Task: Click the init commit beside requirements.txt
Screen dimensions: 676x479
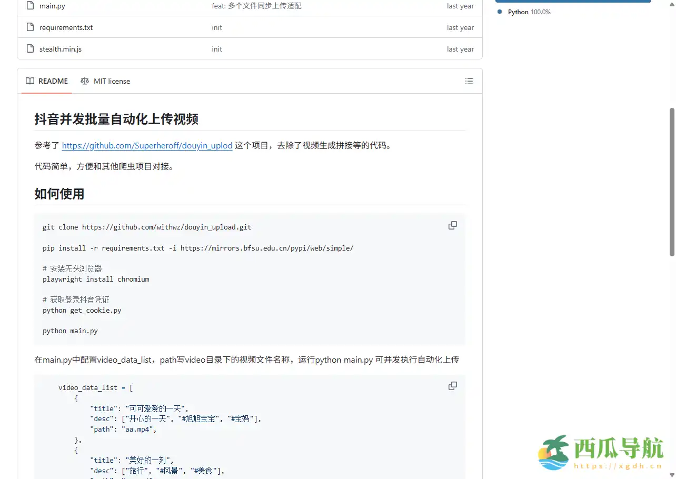Action: click(216, 27)
